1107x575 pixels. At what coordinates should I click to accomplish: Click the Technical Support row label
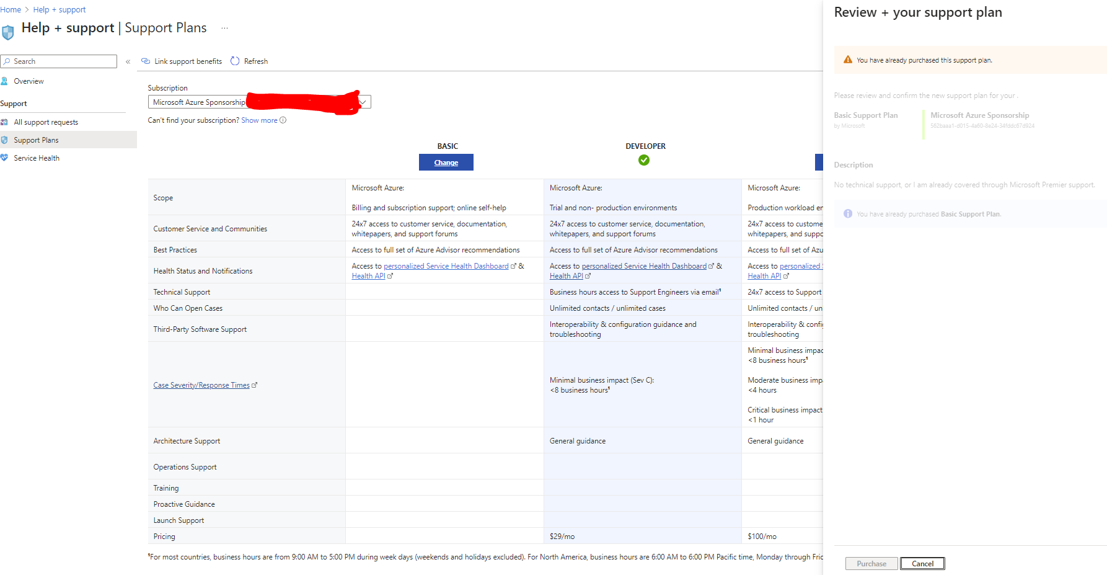(x=182, y=292)
